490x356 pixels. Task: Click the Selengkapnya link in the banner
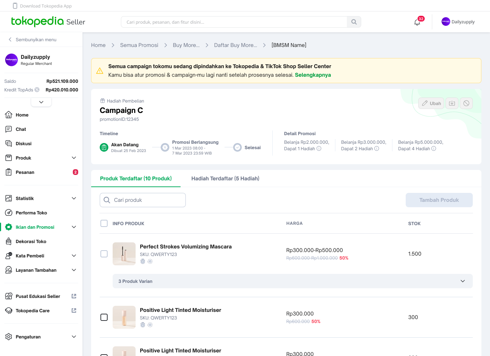click(x=313, y=75)
